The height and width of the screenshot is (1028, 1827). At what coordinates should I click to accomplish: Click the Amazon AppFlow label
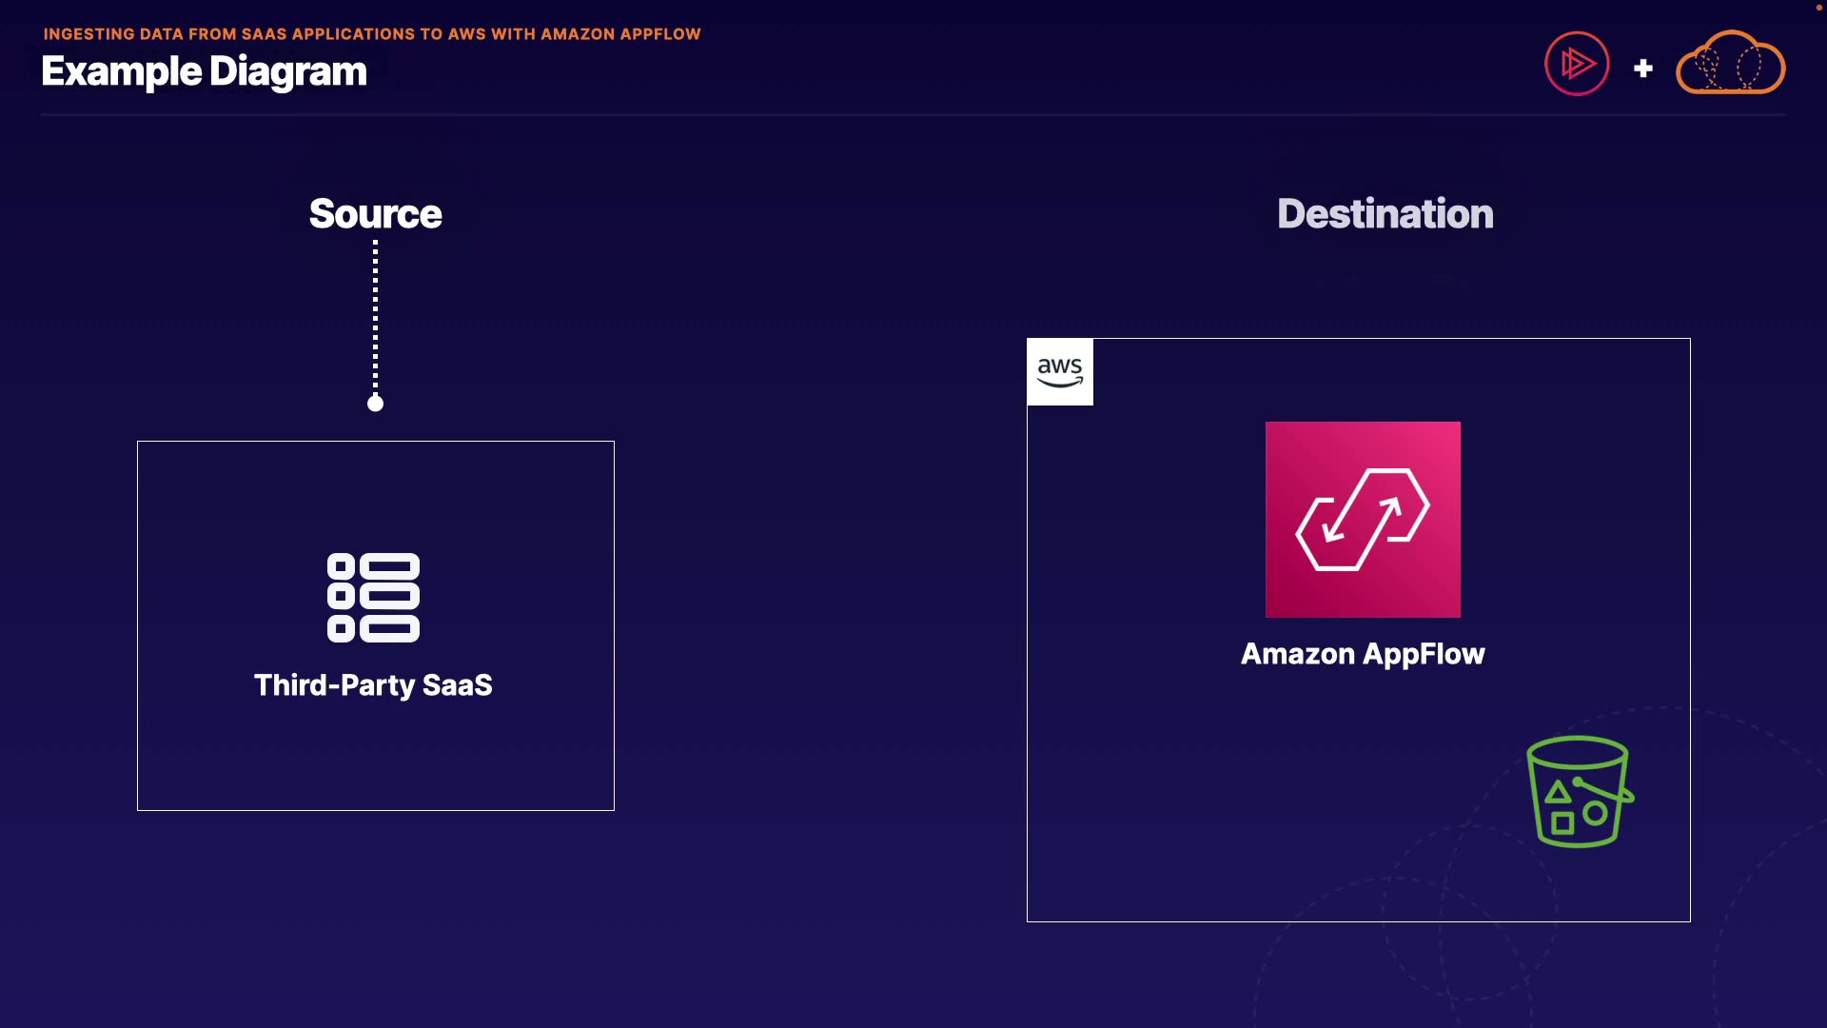(1363, 654)
